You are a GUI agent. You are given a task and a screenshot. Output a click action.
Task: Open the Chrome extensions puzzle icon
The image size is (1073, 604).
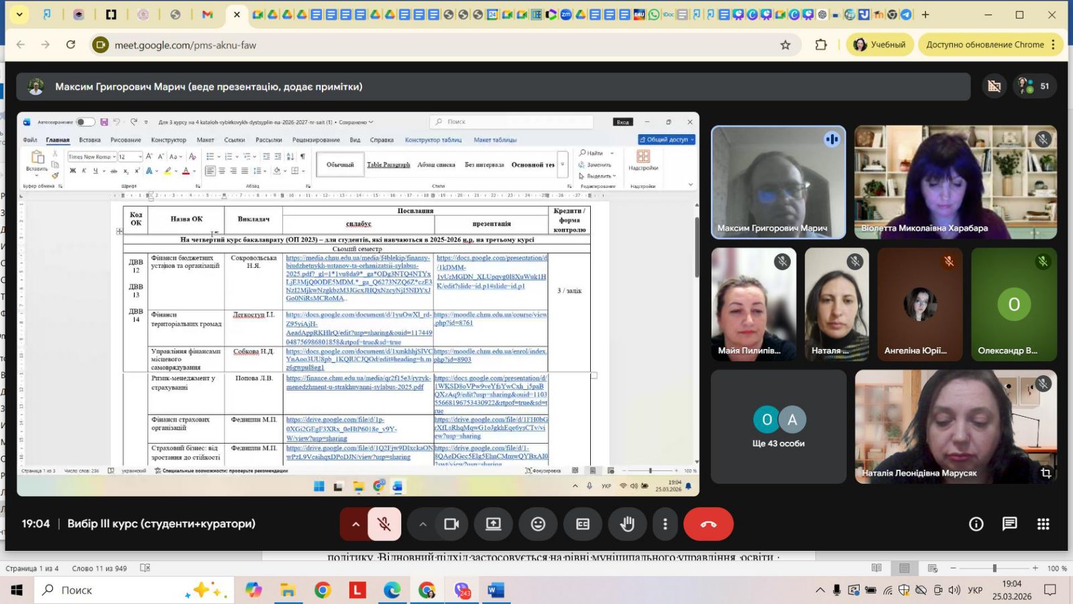coord(821,45)
